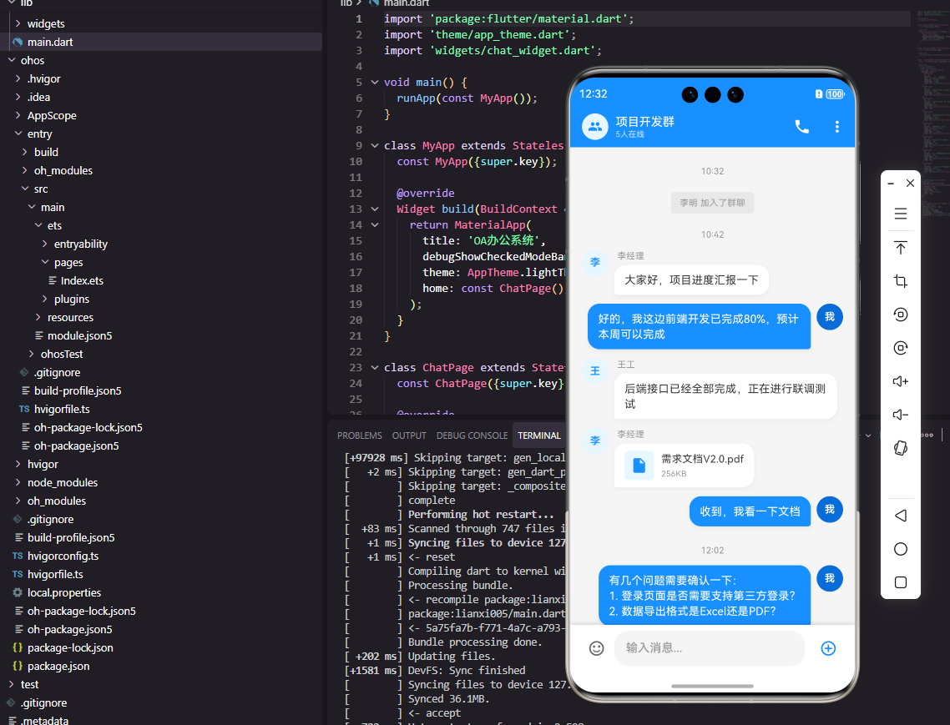Start a voice call in the group chat
The width and height of the screenshot is (950, 725).
pos(801,127)
